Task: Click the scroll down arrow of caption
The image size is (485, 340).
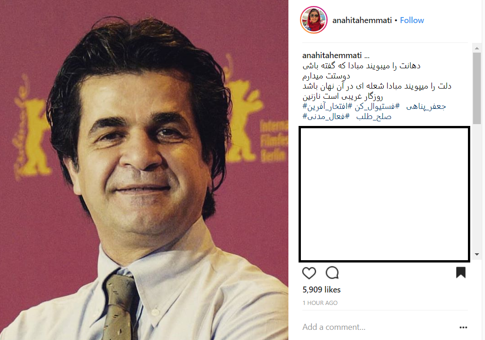Action: click(x=477, y=254)
